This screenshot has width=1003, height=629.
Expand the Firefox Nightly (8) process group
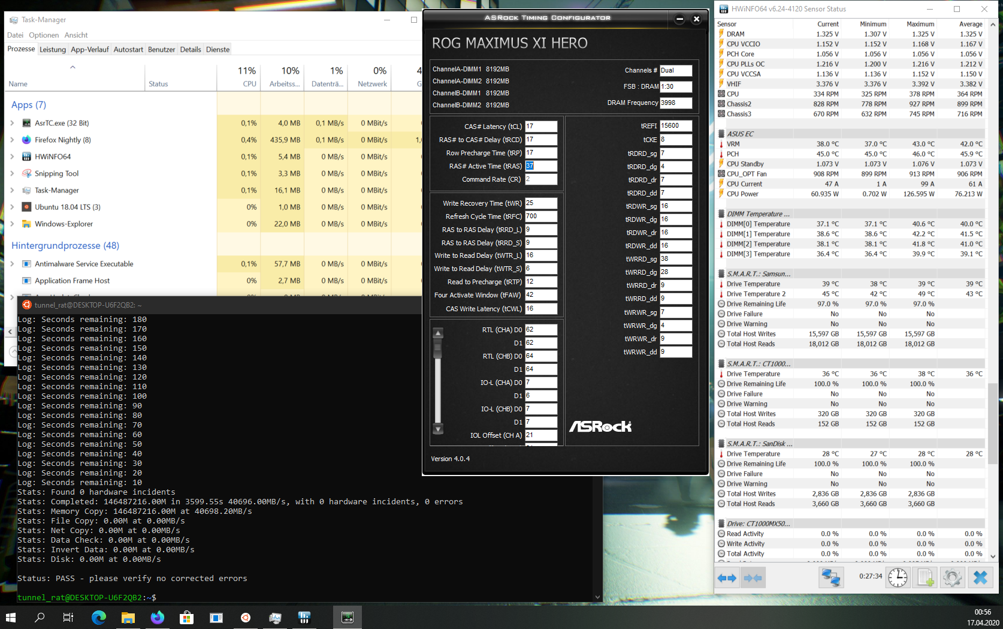pyautogui.click(x=12, y=140)
